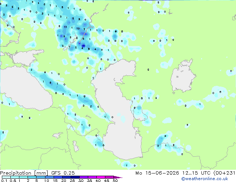This screenshot has width=236, height=182.
Task: Click the 1–2 mm legend color cell
Action: [x=23, y=177]
